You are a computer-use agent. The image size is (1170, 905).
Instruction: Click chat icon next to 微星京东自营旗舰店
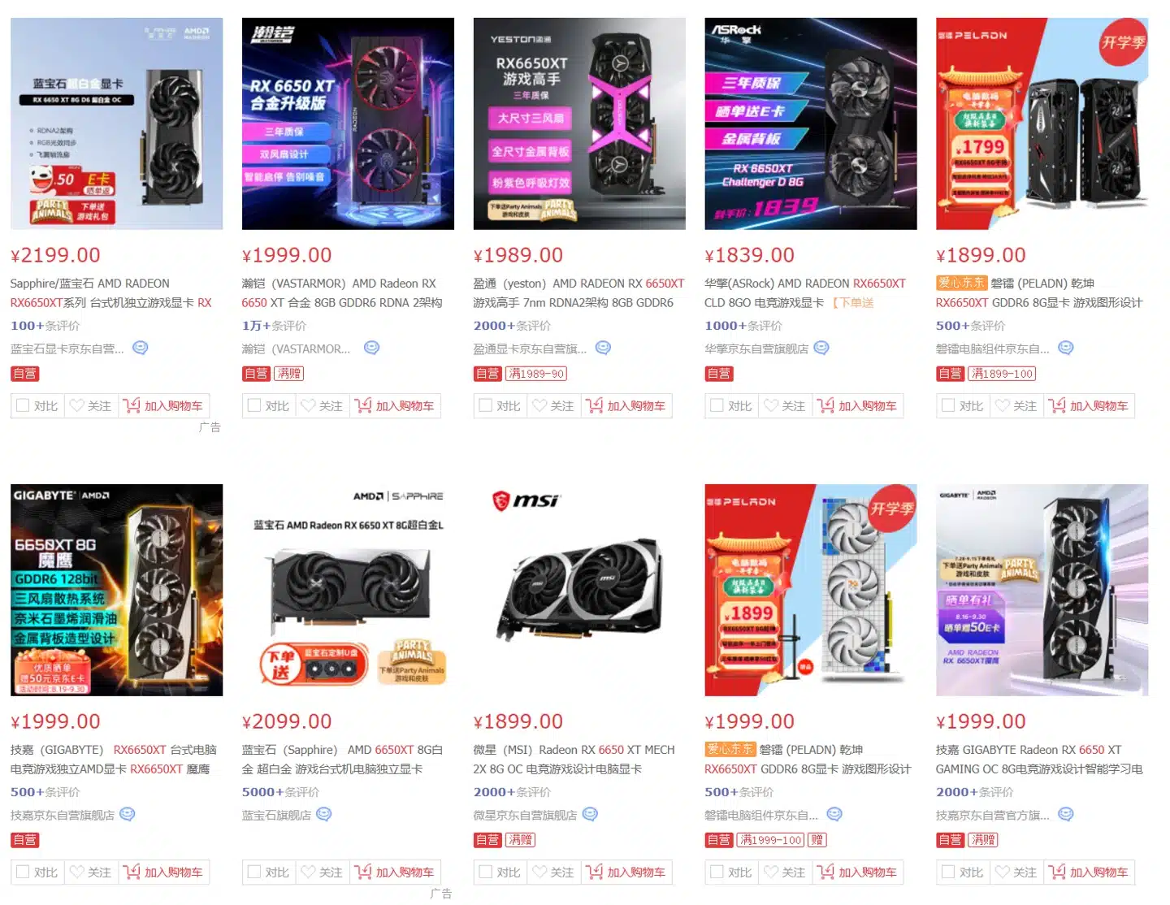tap(591, 814)
